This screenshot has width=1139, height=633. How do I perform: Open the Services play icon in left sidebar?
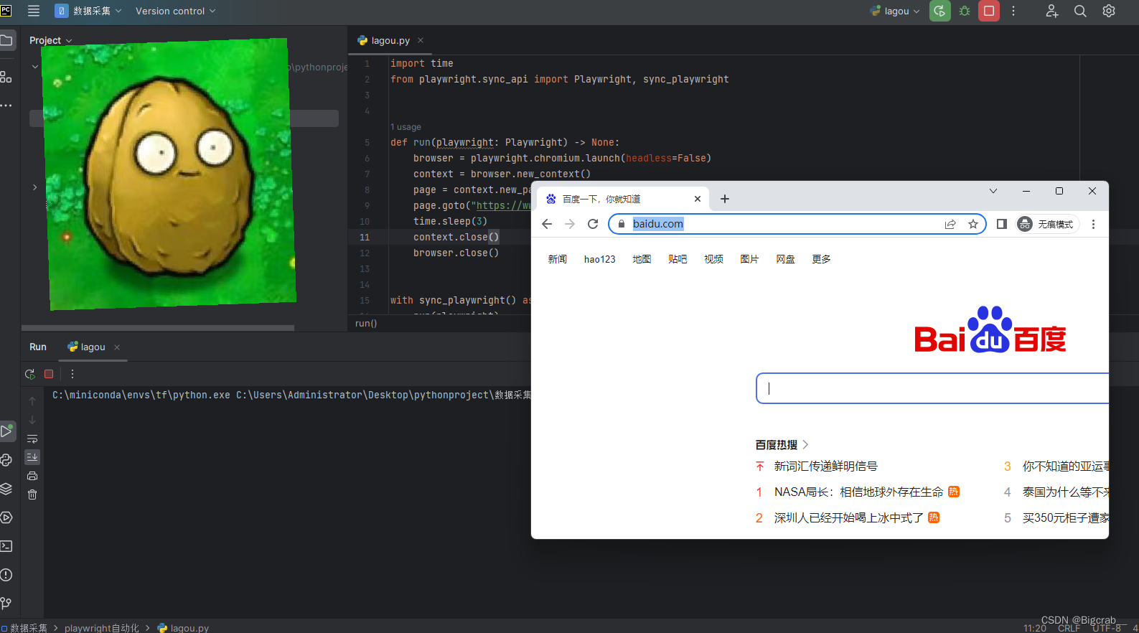coord(6,517)
